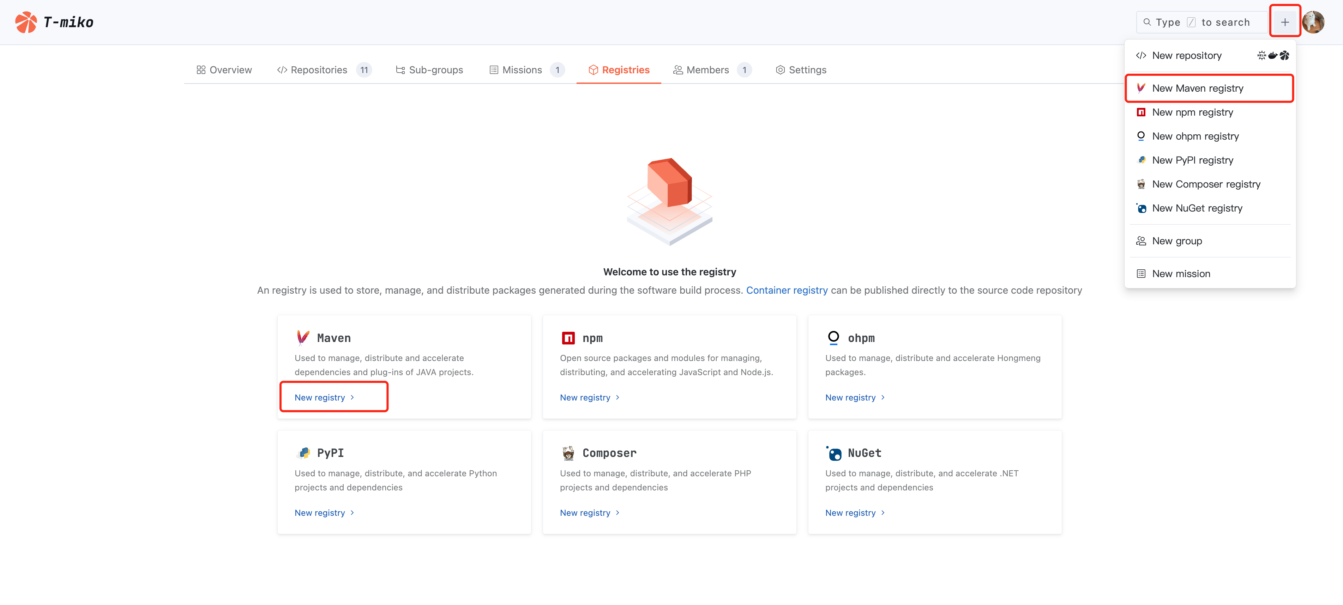This screenshot has width=1343, height=605.
Task: Click the Maven feather icon in card
Action: (x=303, y=338)
